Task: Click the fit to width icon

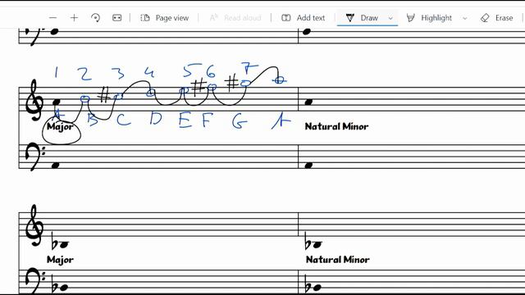Action: click(116, 18)
